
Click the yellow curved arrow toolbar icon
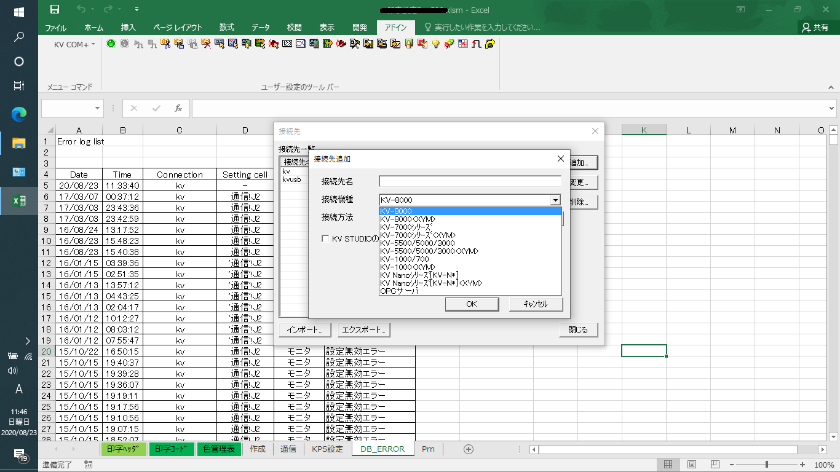click(x=490, y=44)
